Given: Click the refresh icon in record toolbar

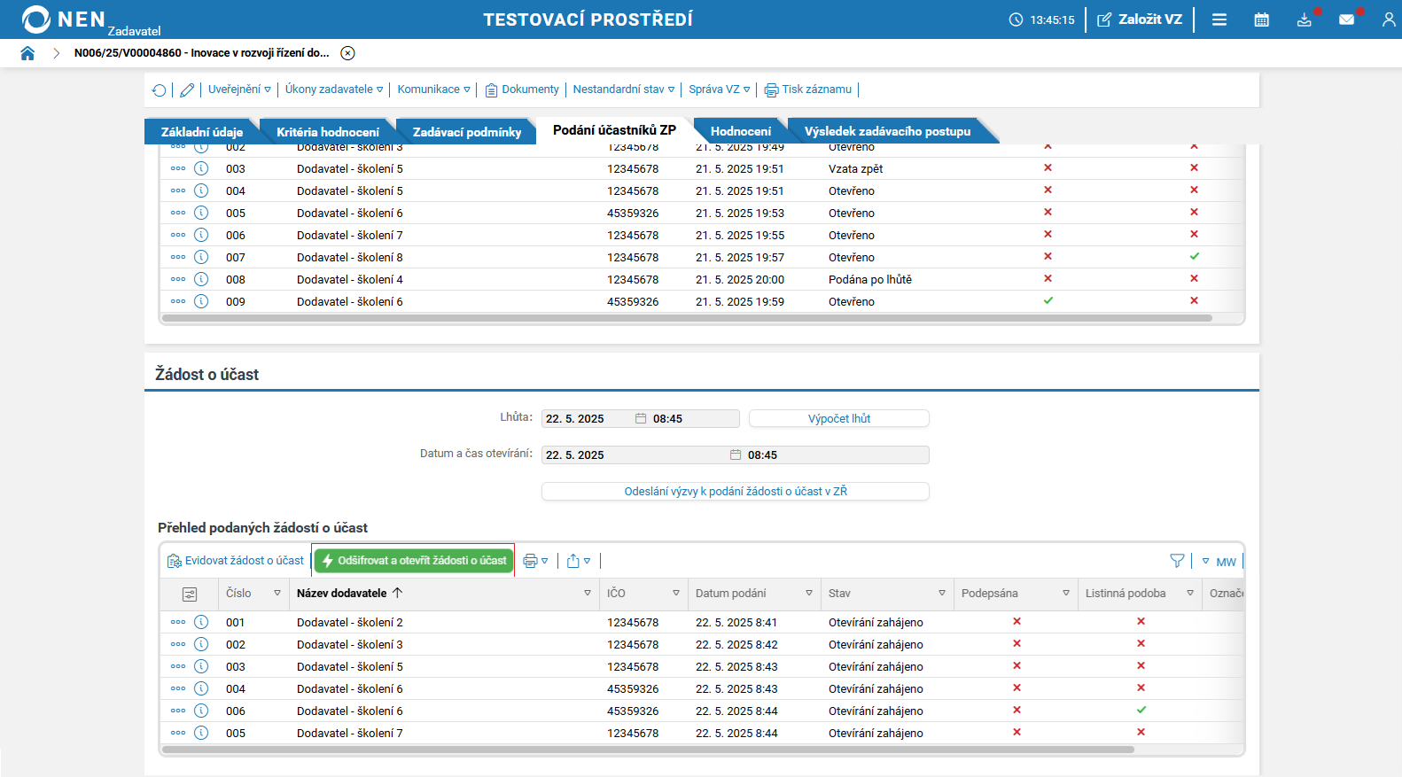Looking at the screenshot, I should click(159, 89).
